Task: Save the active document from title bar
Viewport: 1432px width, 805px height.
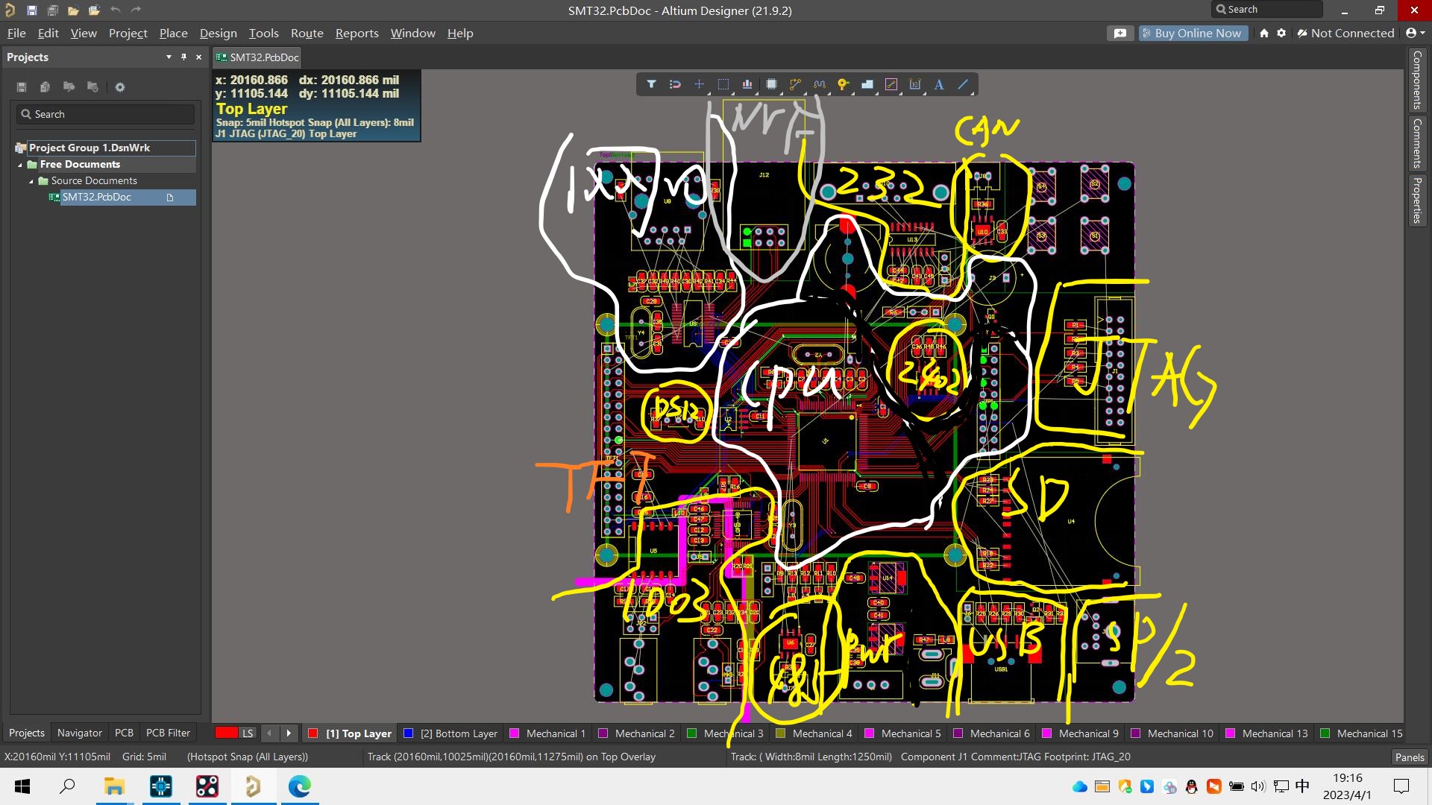Action: coord(31,10)
